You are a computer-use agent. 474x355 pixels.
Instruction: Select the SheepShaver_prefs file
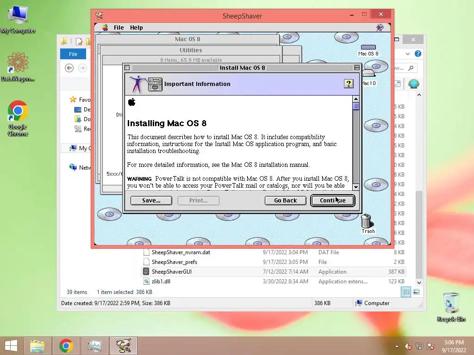[274, 262]
